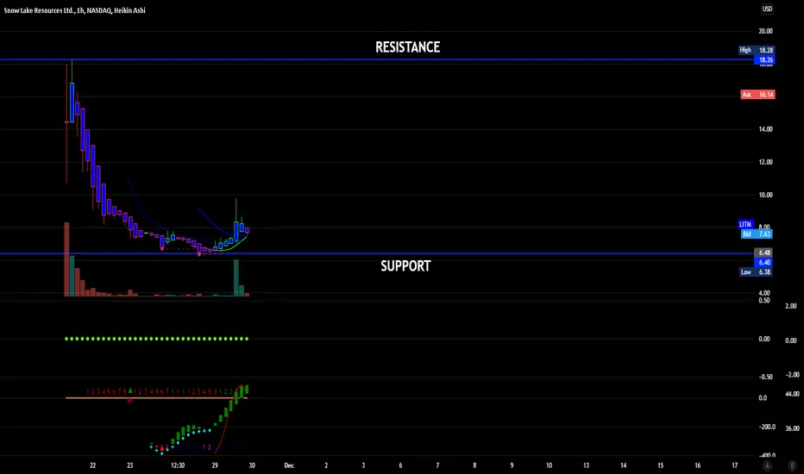Click the 13 date on time axis

click(x=586, y=465)
